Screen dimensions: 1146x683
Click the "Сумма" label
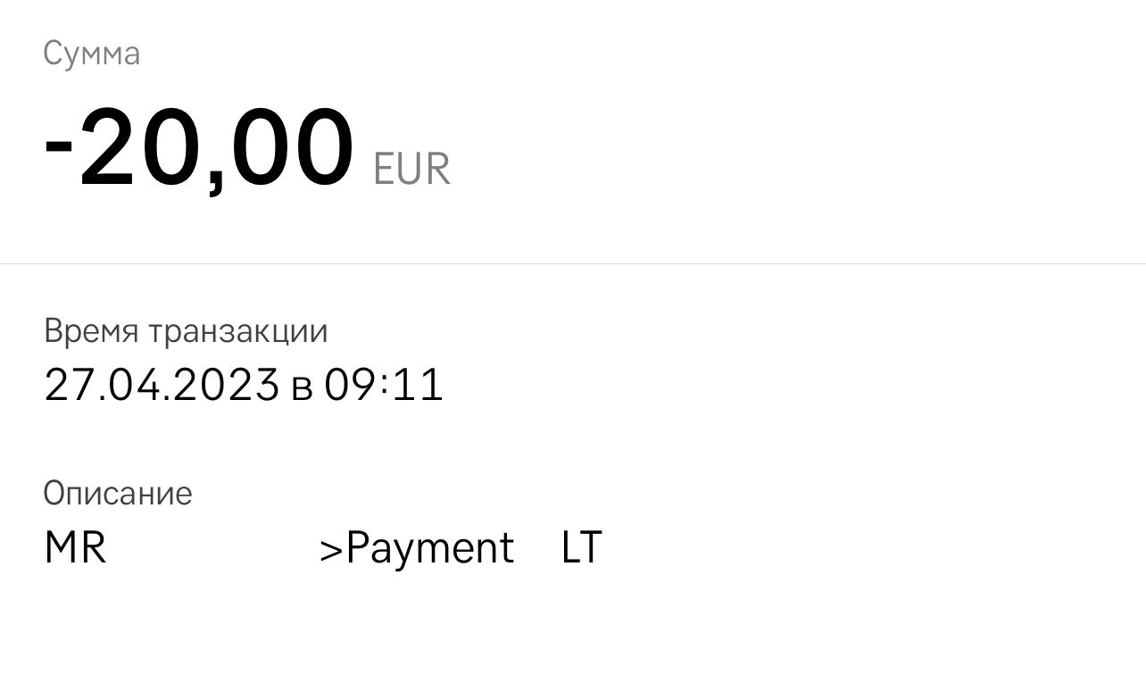(x=91, y=54)
